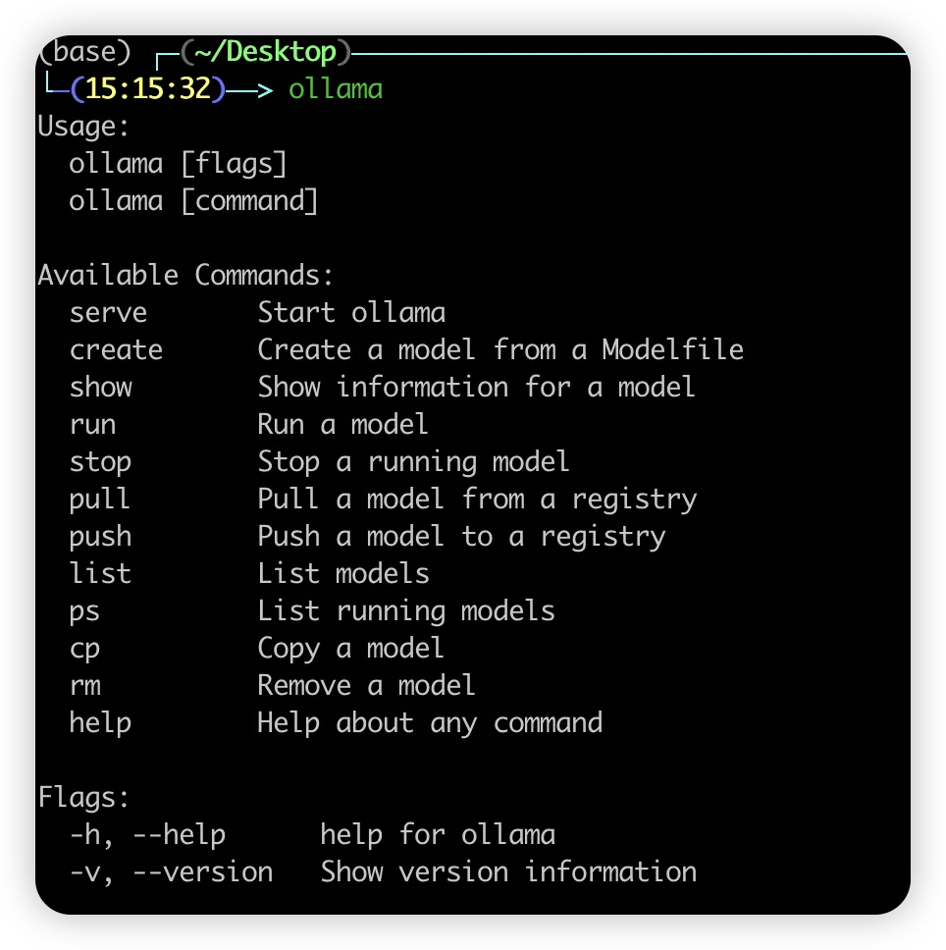Screen dimensions: 946x950
Task: Click the '~/Desktop' path in prompt
Action: click(x=265, y=52)
